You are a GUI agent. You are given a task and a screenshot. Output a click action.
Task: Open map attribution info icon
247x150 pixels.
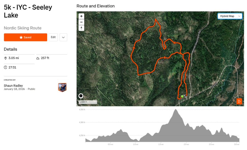(x=81, y=96)
